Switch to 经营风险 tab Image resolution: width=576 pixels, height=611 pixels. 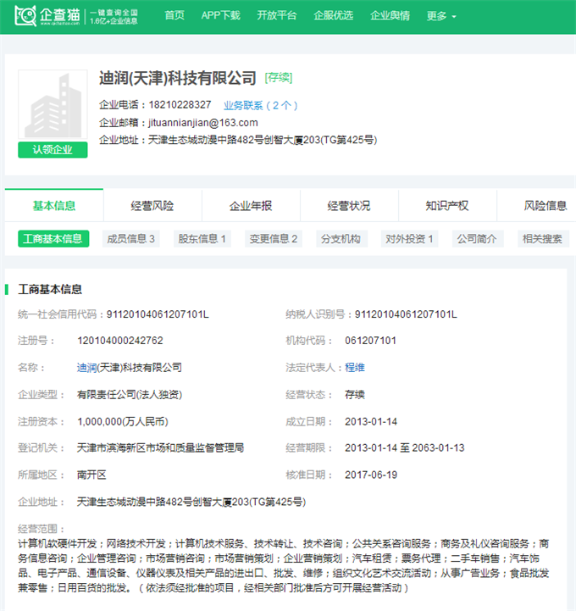coord(152,205)
